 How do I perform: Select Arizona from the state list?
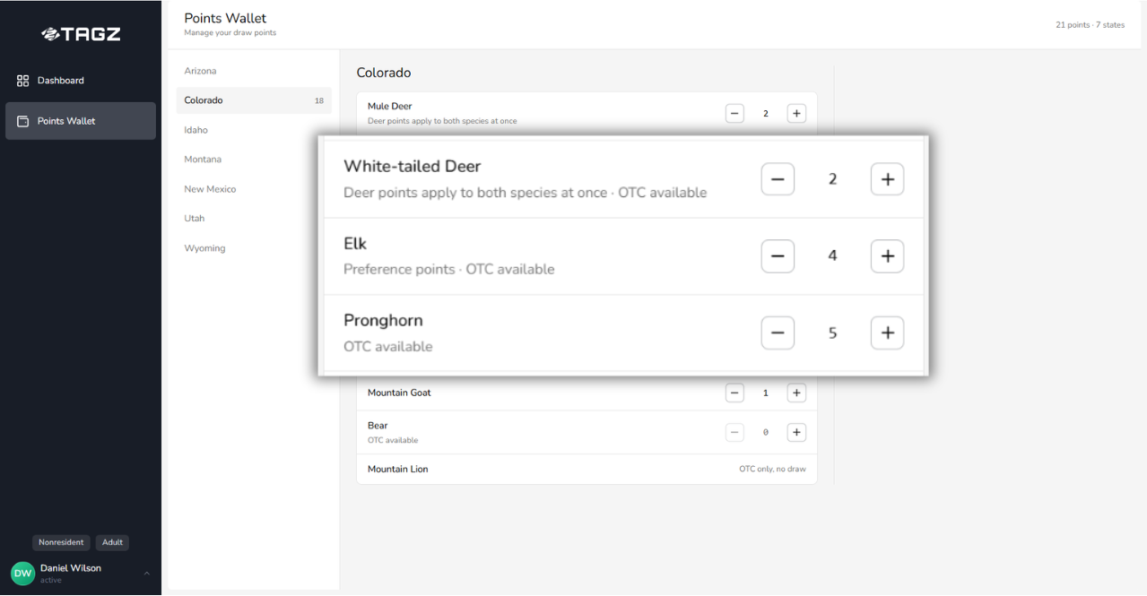point(200,70)
